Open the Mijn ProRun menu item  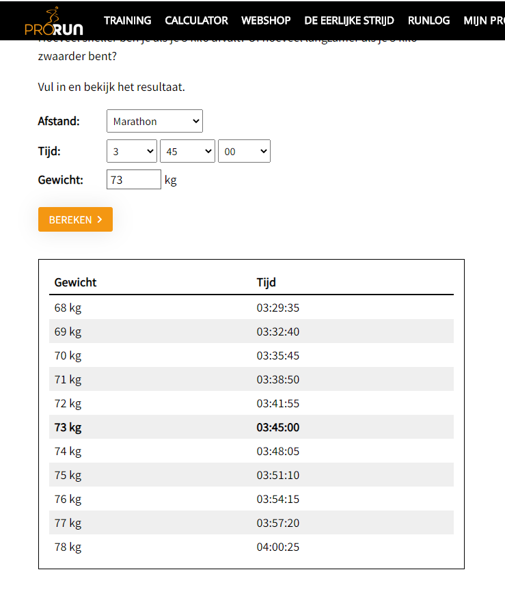[x=484, y=21]
